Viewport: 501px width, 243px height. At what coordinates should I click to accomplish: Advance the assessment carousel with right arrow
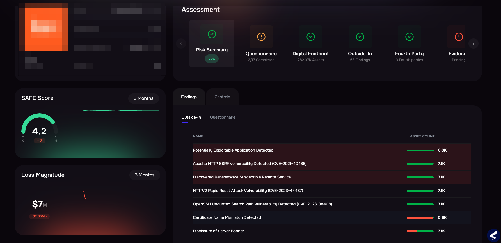[x=473, y=43]
